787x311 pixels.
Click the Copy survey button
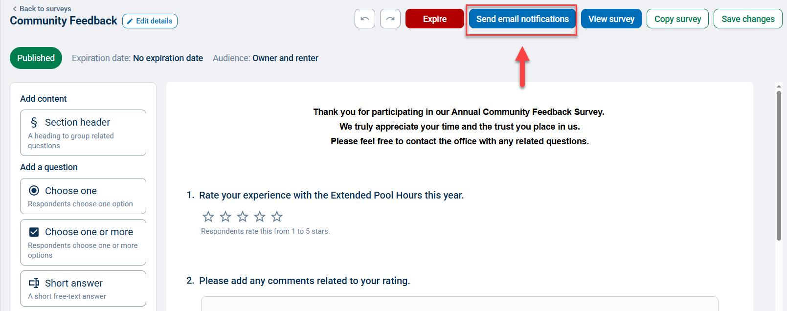(x=677, y=19)
